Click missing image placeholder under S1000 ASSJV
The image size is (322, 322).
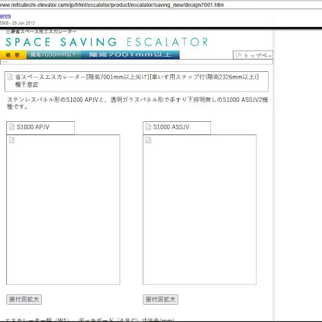tap(200, 210)
